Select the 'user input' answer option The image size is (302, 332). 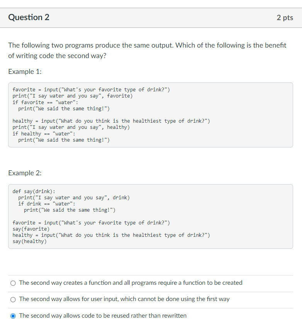(13, 299)
